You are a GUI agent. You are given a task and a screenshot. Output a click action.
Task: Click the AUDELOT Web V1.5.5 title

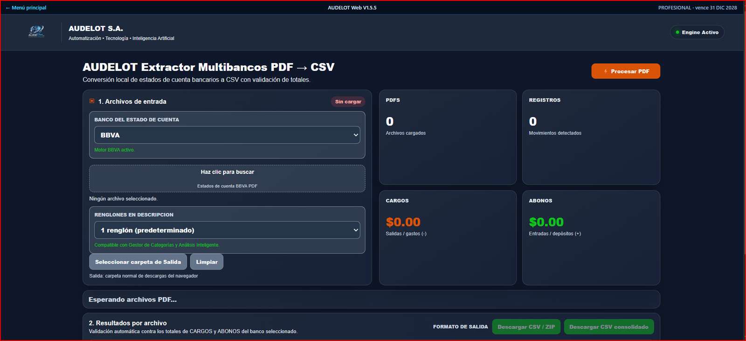click(x=352, y=7)
